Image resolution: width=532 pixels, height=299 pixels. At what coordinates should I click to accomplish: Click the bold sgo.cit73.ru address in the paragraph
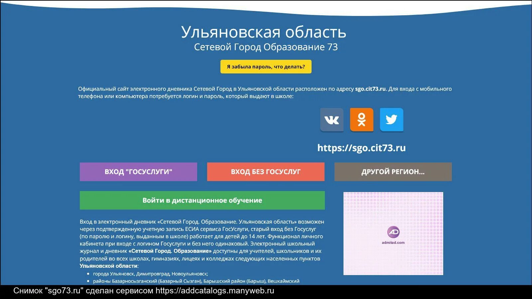pyautogui.click(x=370, y=89)
